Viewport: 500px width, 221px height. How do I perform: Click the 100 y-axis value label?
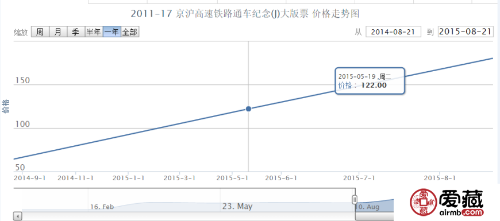22,124
